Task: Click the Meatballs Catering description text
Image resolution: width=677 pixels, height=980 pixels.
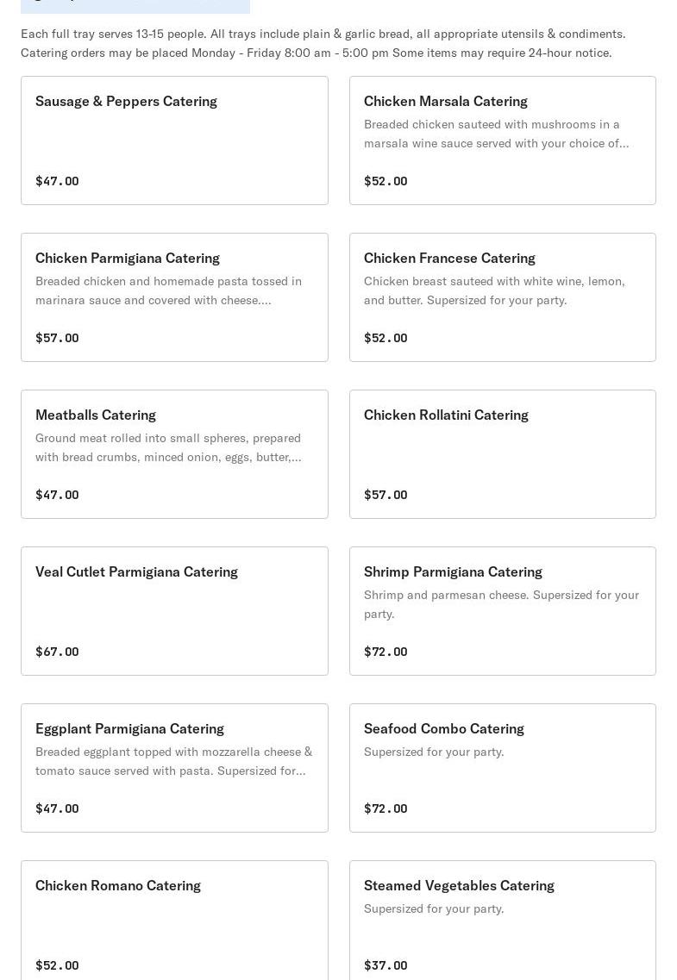Action: (x=168, y=447)
